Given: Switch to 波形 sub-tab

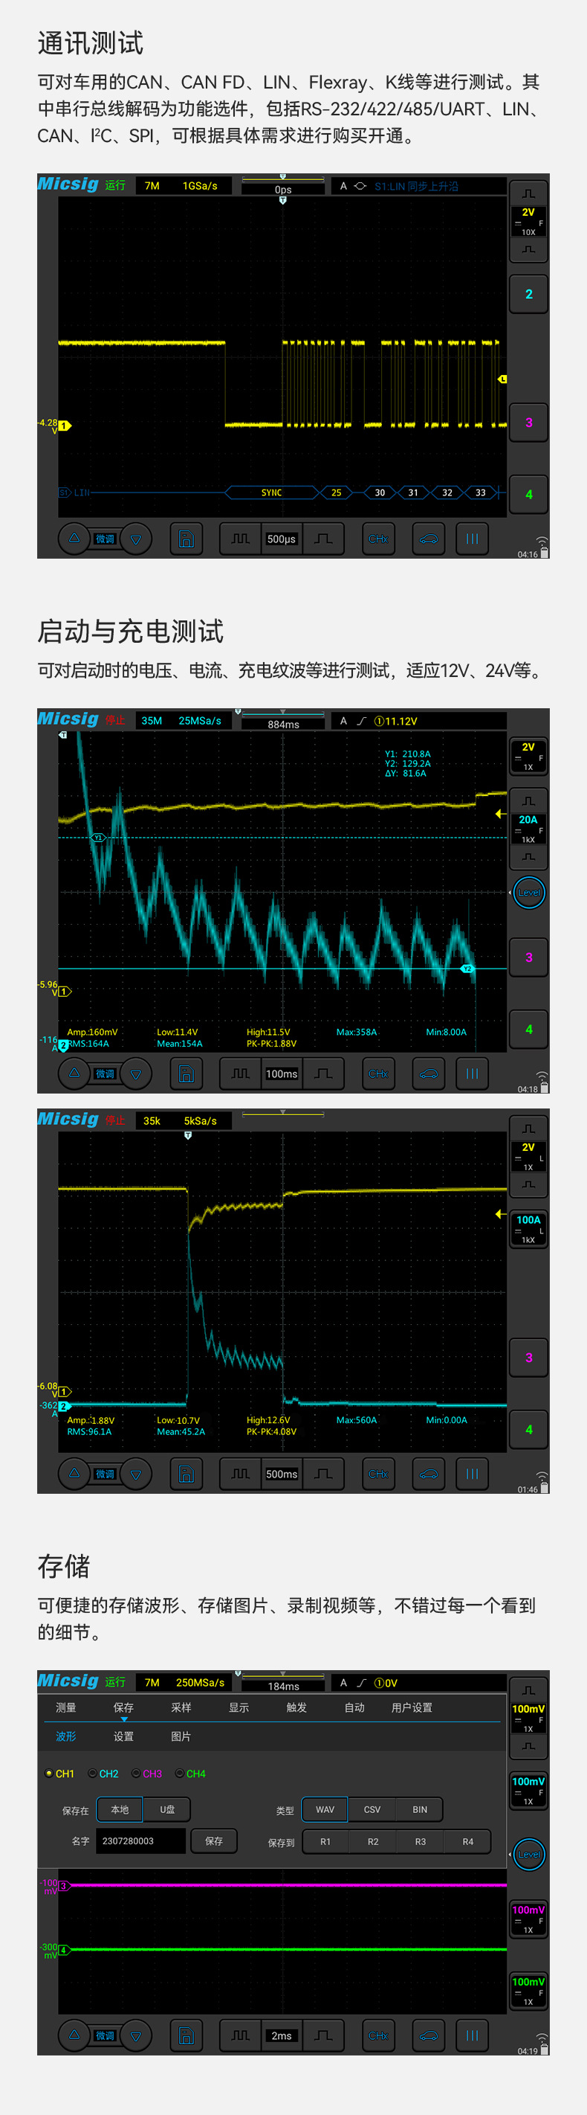Looking at the screenshot, I should point(65,1737).
